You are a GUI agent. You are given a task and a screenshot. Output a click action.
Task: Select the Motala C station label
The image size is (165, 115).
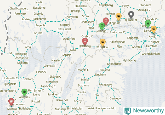coord(83,70)
